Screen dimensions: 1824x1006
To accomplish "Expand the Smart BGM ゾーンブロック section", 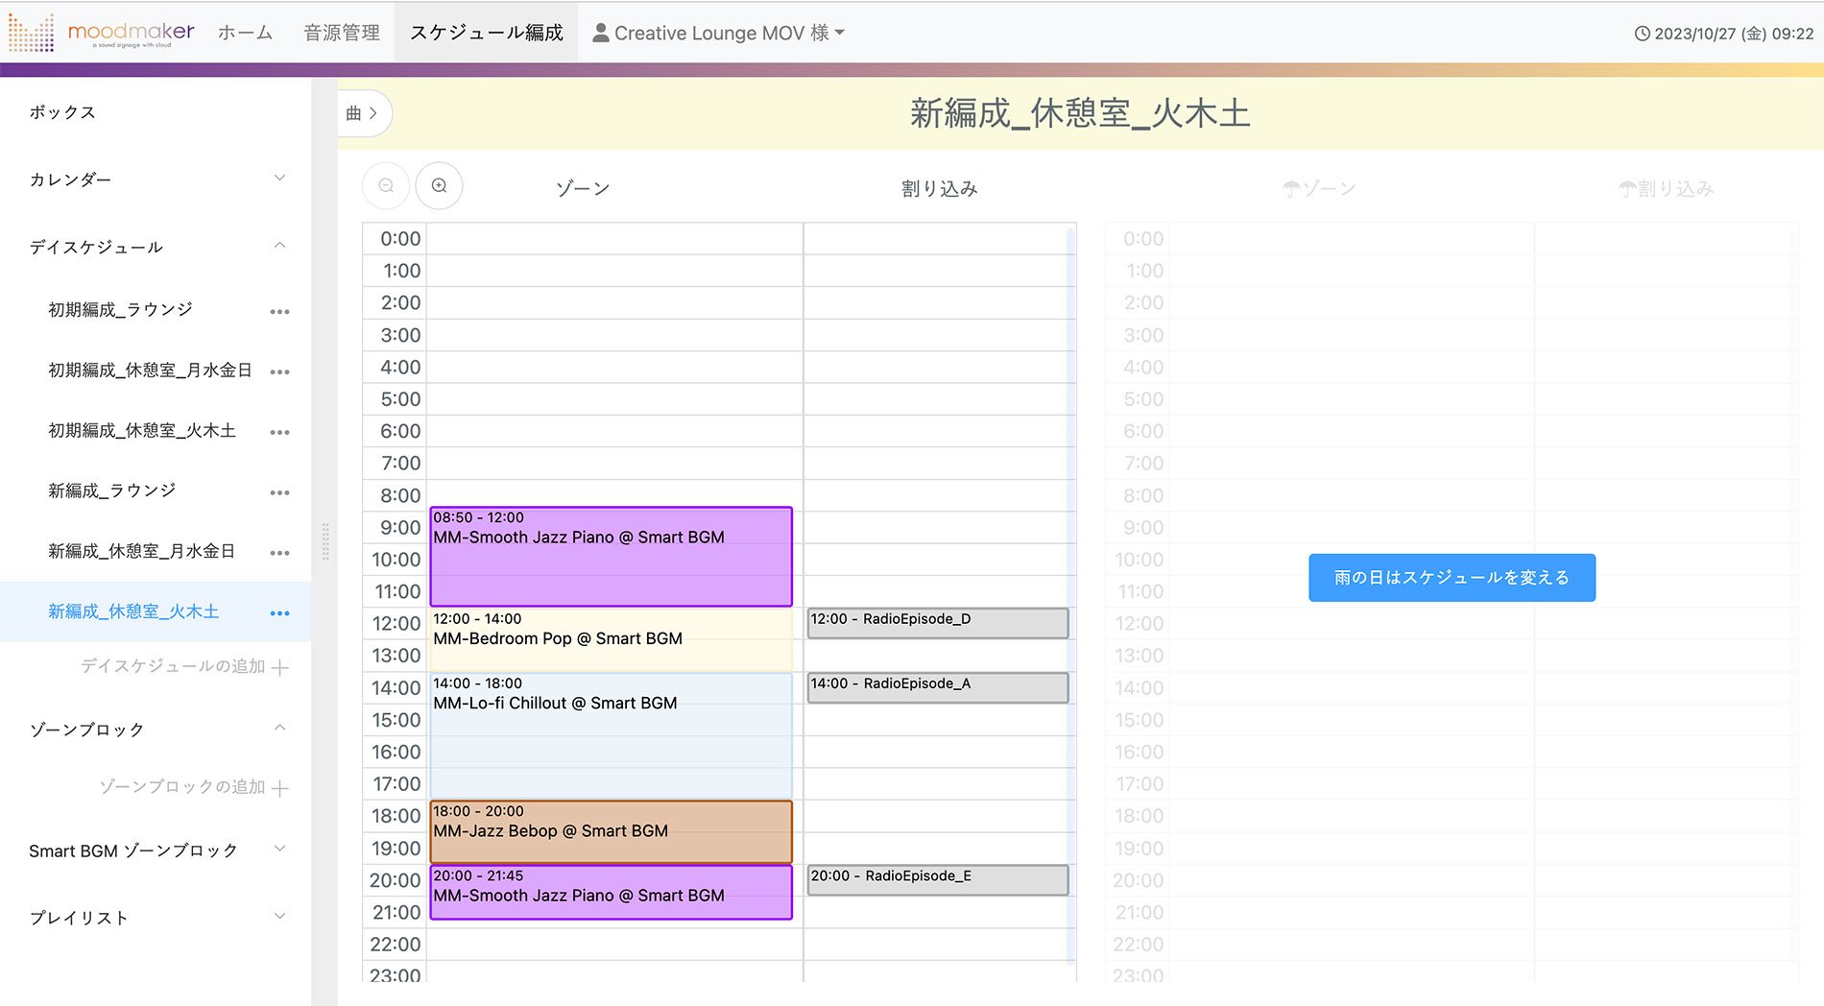I will (x=279, y=850).
